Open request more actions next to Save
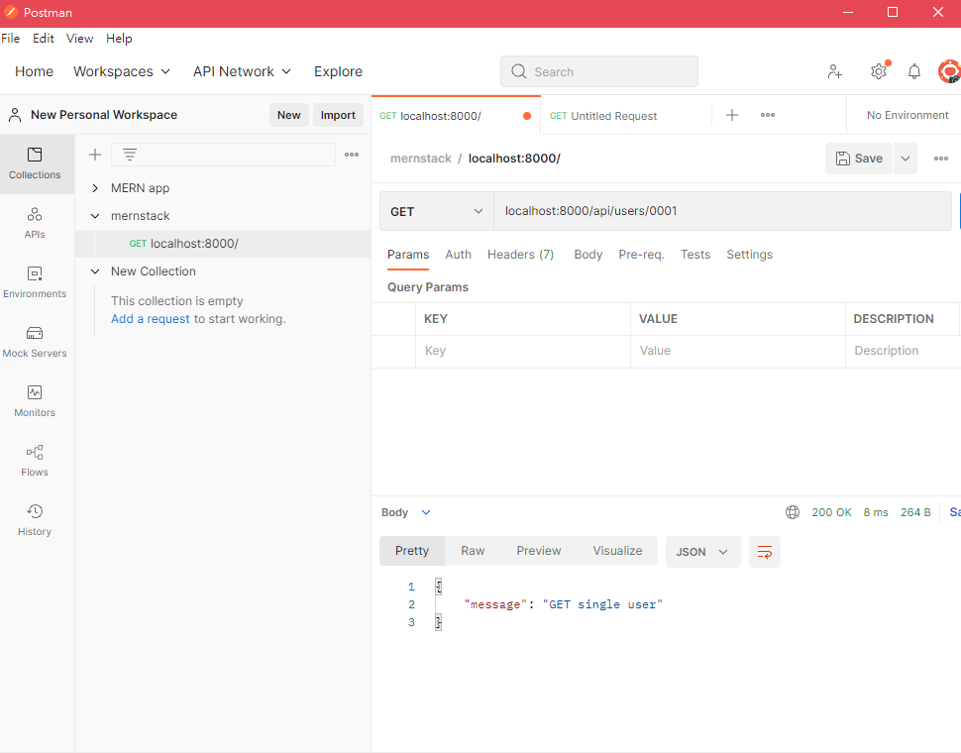 click(941, 159)
